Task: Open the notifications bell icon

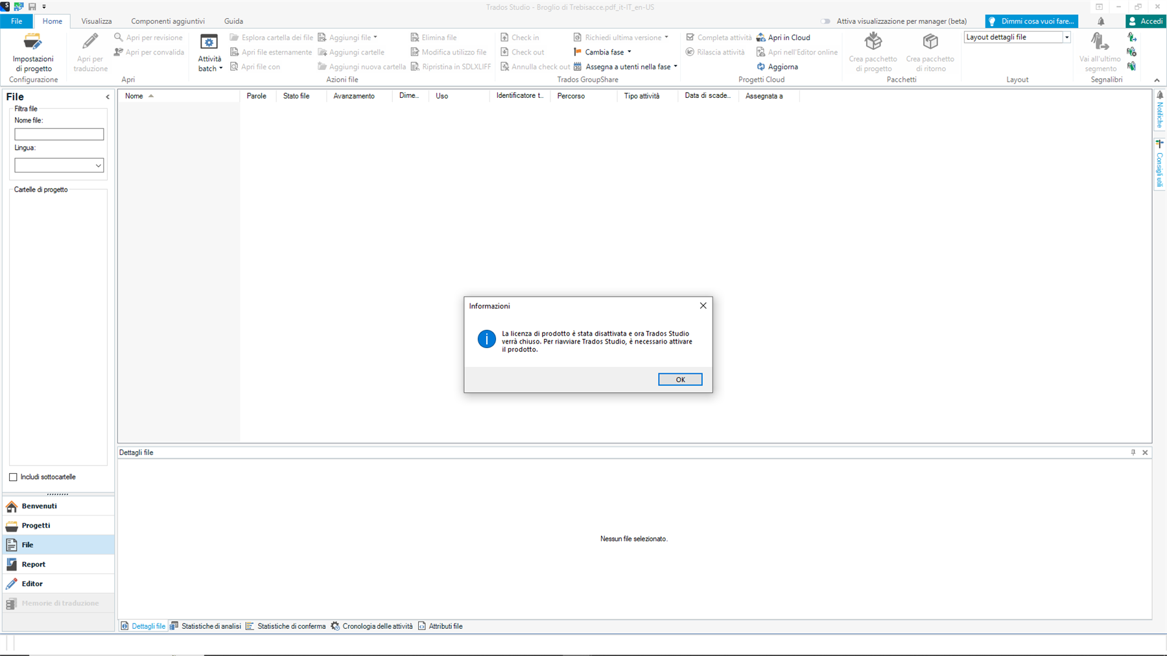Action: (x=1101, y=21)
